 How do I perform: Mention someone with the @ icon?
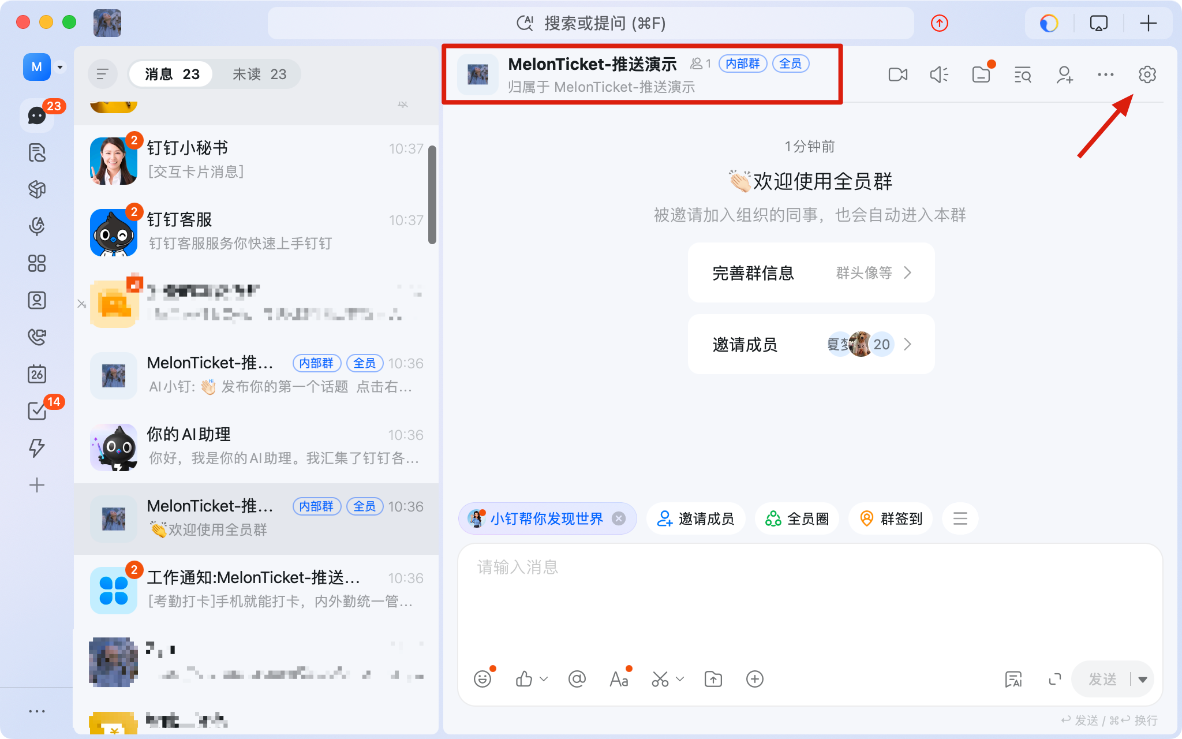pyautogui.click(x=577, y=679)
